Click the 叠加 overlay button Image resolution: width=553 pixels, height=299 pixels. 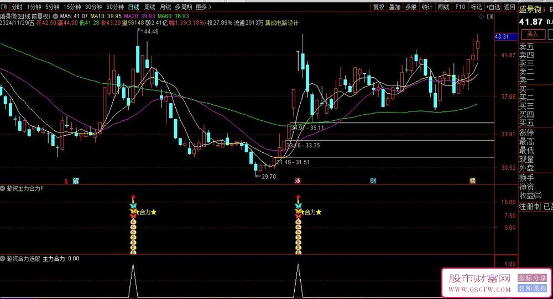coord(395,7)
